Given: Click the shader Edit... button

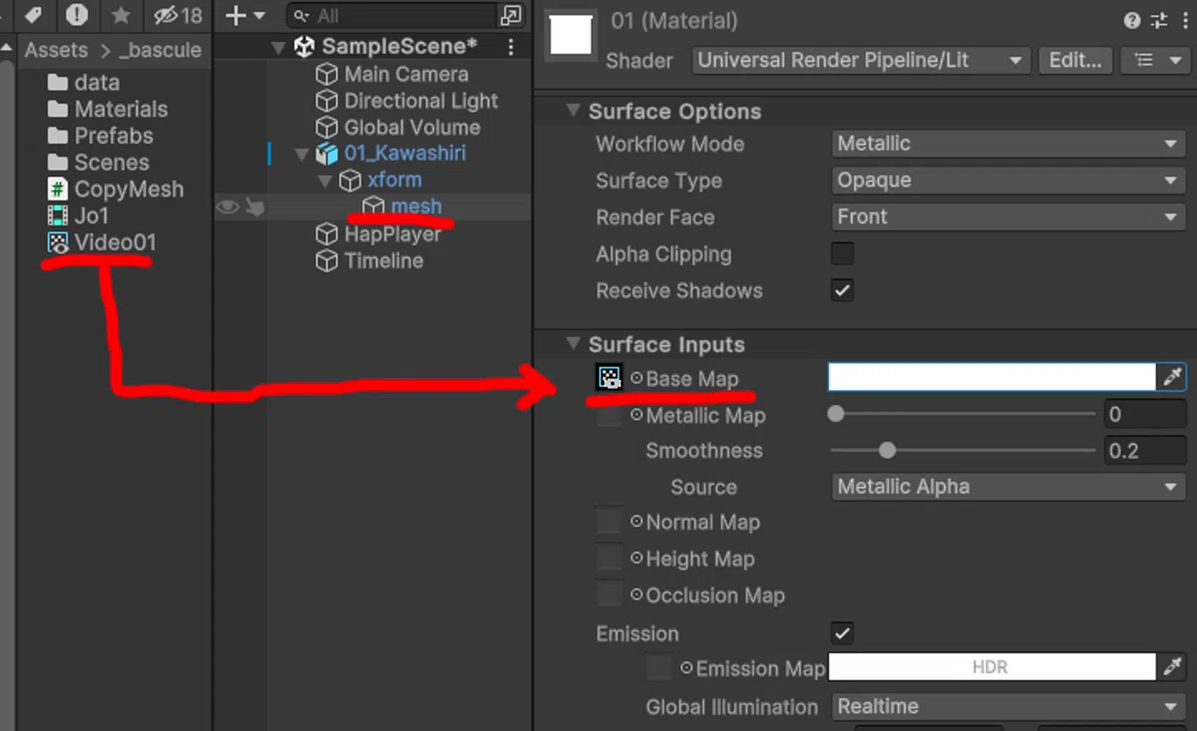Looking at the screenshot, I should pyautogui.click(x=1075, y=60).
